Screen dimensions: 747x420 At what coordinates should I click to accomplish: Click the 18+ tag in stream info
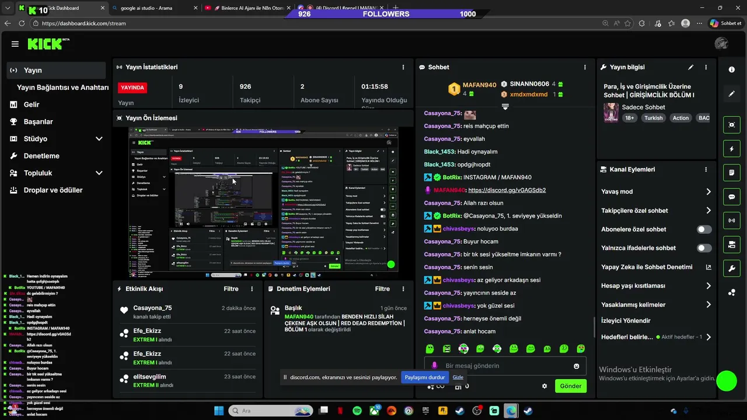[x=630, y=118]
